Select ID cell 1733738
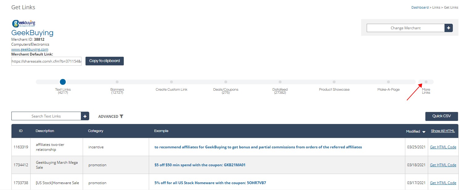 pyautogui.click(x=21, y=183)
